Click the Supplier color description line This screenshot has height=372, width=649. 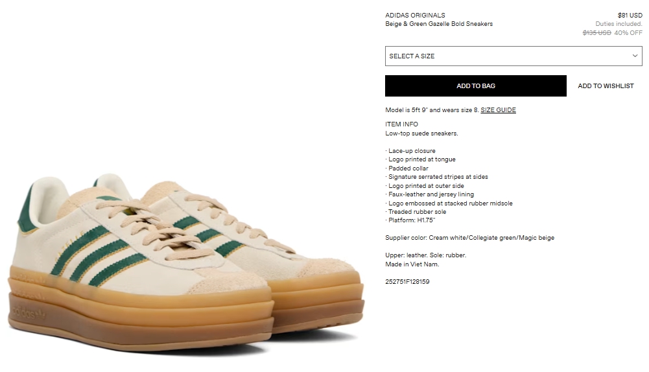tap(470, 237)
